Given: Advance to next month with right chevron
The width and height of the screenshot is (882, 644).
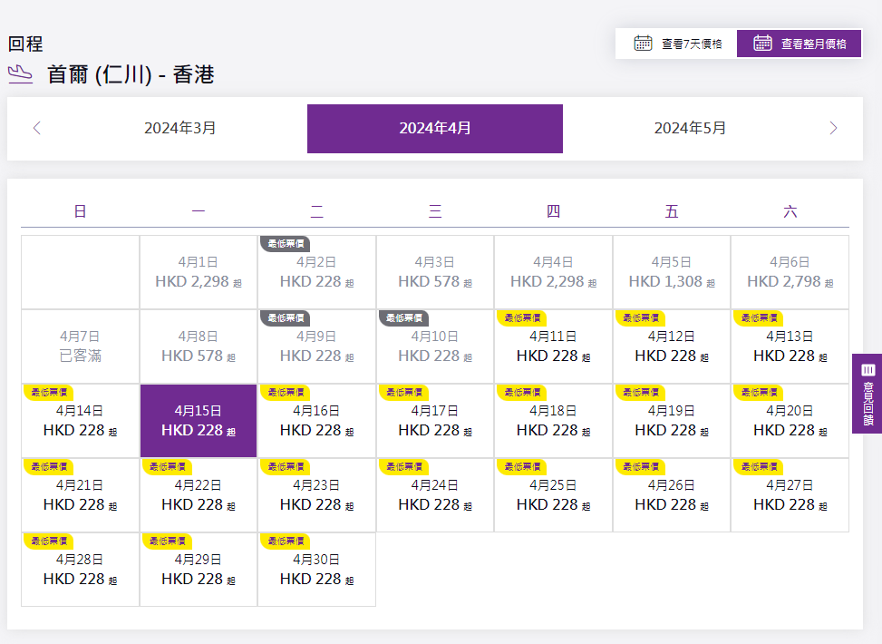Looking at the screenshot, I should [x=833, y=128].
